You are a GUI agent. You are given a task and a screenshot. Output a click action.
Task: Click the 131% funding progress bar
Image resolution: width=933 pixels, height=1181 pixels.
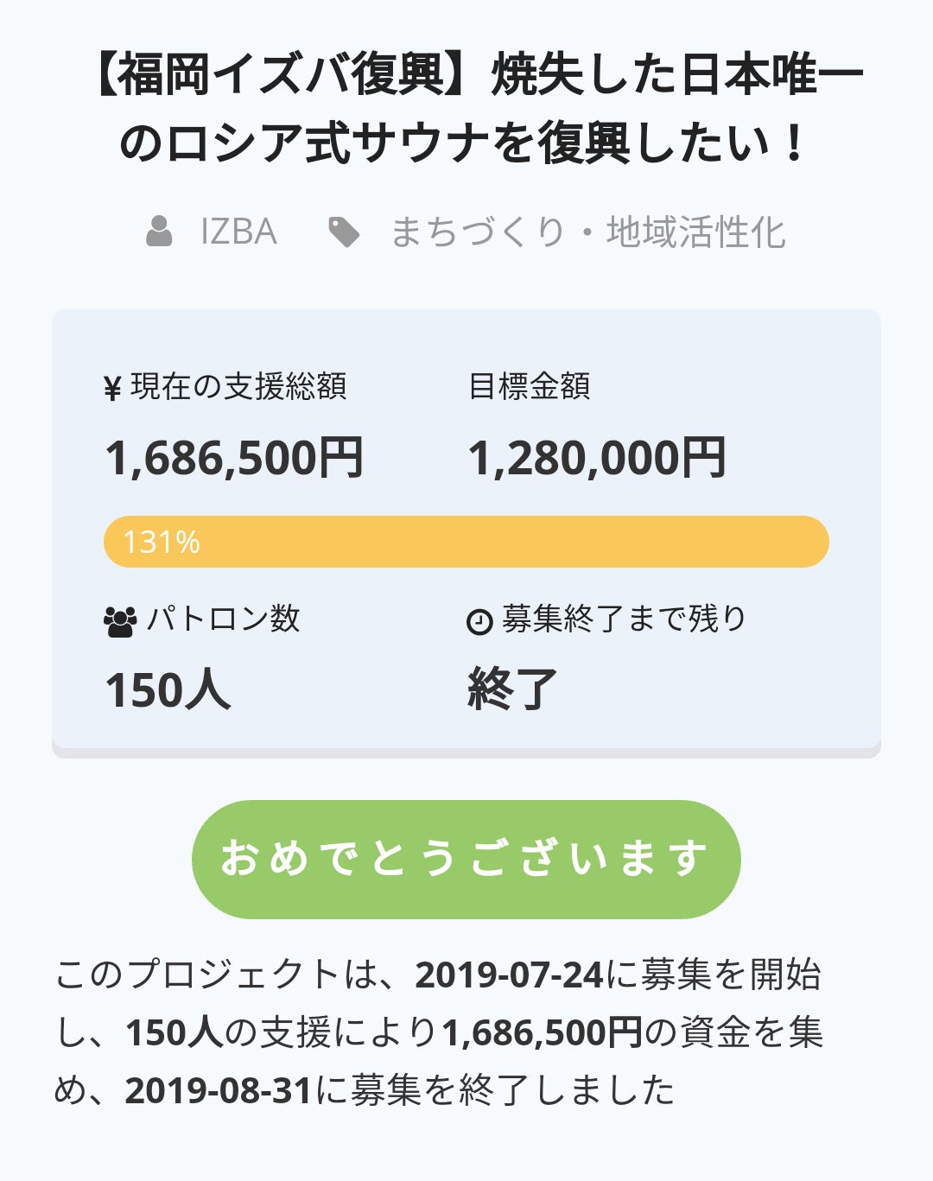pyautogui.click(x=466, y=542)
